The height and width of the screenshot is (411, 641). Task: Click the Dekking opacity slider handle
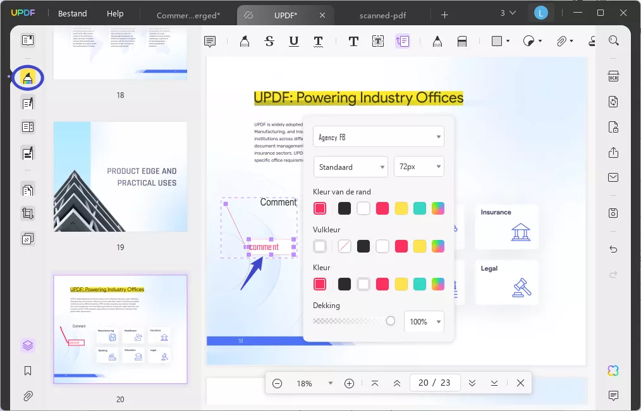(x=391, y=321)
